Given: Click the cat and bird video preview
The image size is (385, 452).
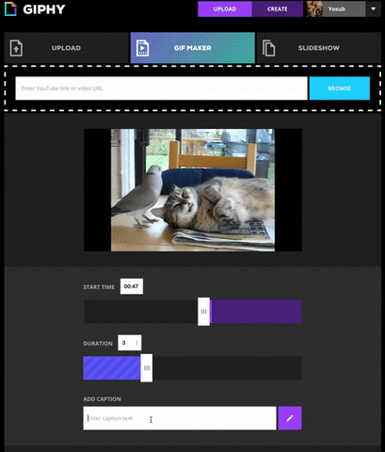Looking at the screenshot, I should click(193, 190).
